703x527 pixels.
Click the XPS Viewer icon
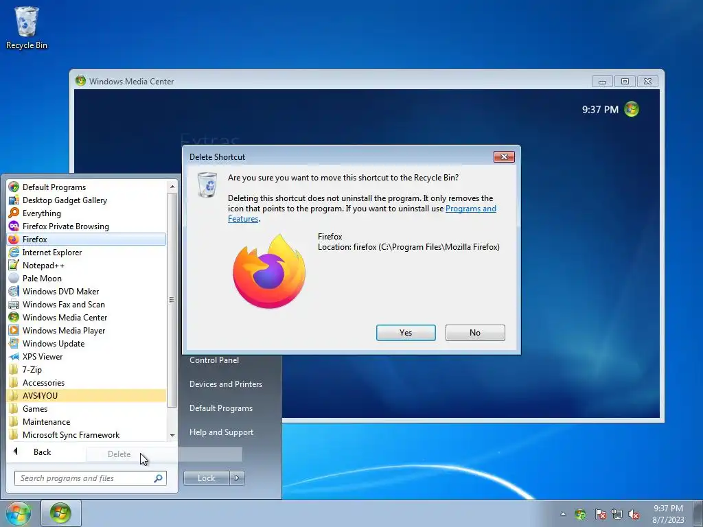pyautogui.click(x=14, y=357)
